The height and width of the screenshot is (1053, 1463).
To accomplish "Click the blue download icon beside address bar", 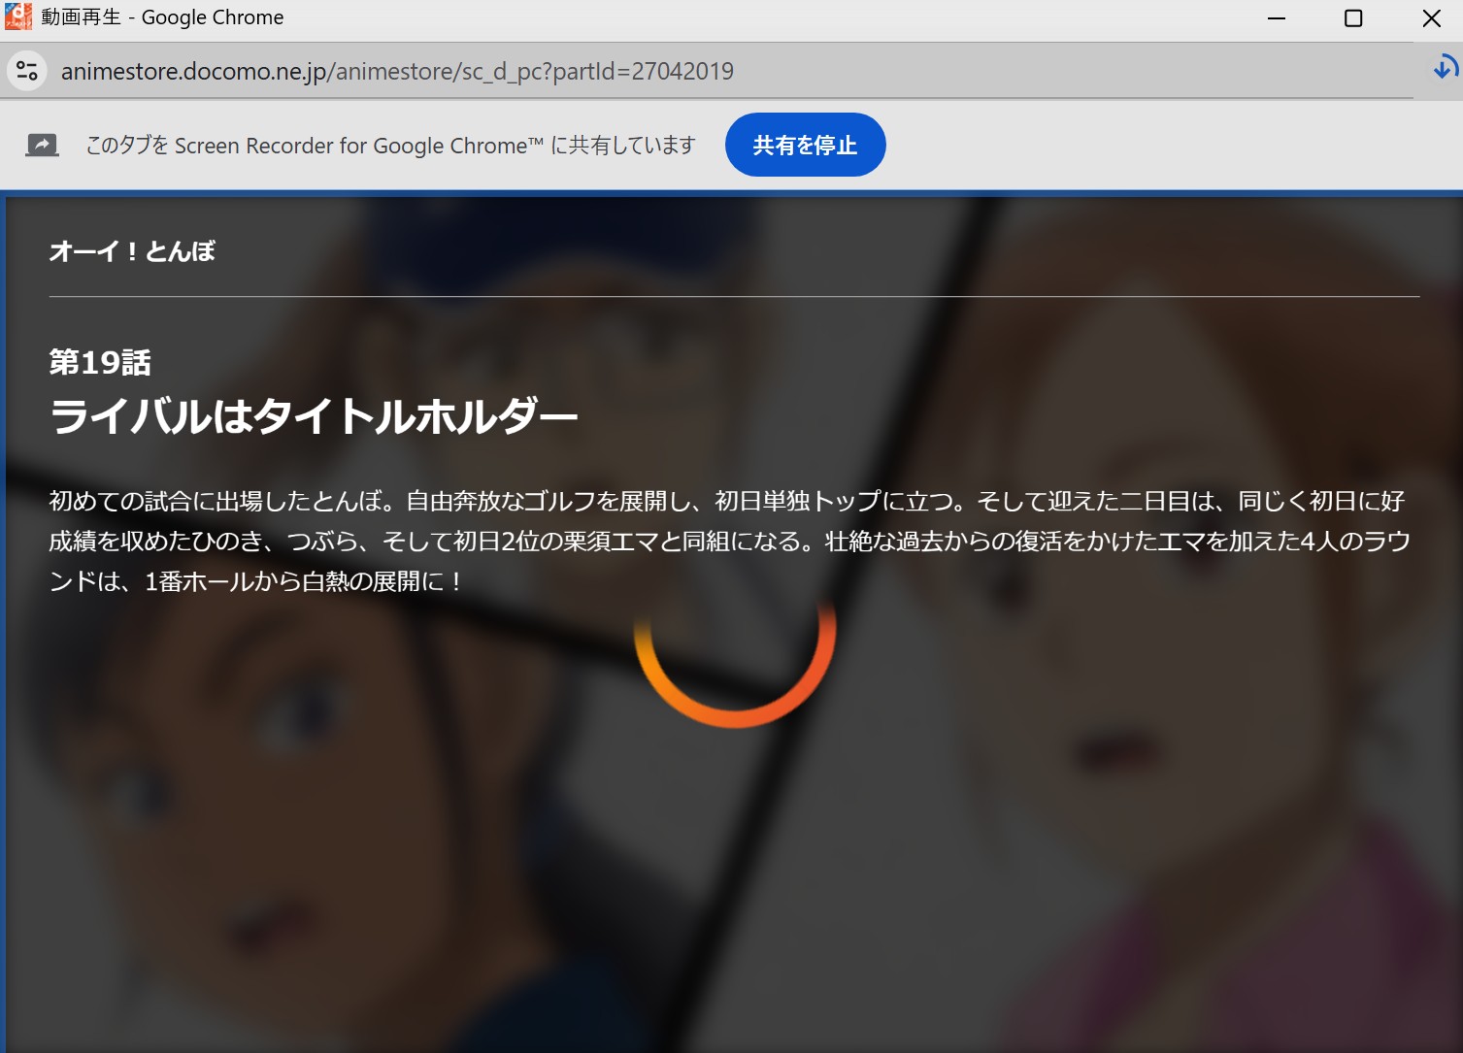I will pyautogui.click(x=1445, y=68).
